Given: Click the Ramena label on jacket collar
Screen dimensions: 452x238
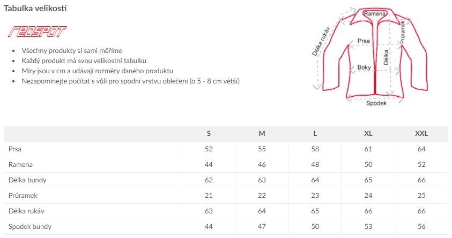Looking at the screenshot, I should click(374, 13).
